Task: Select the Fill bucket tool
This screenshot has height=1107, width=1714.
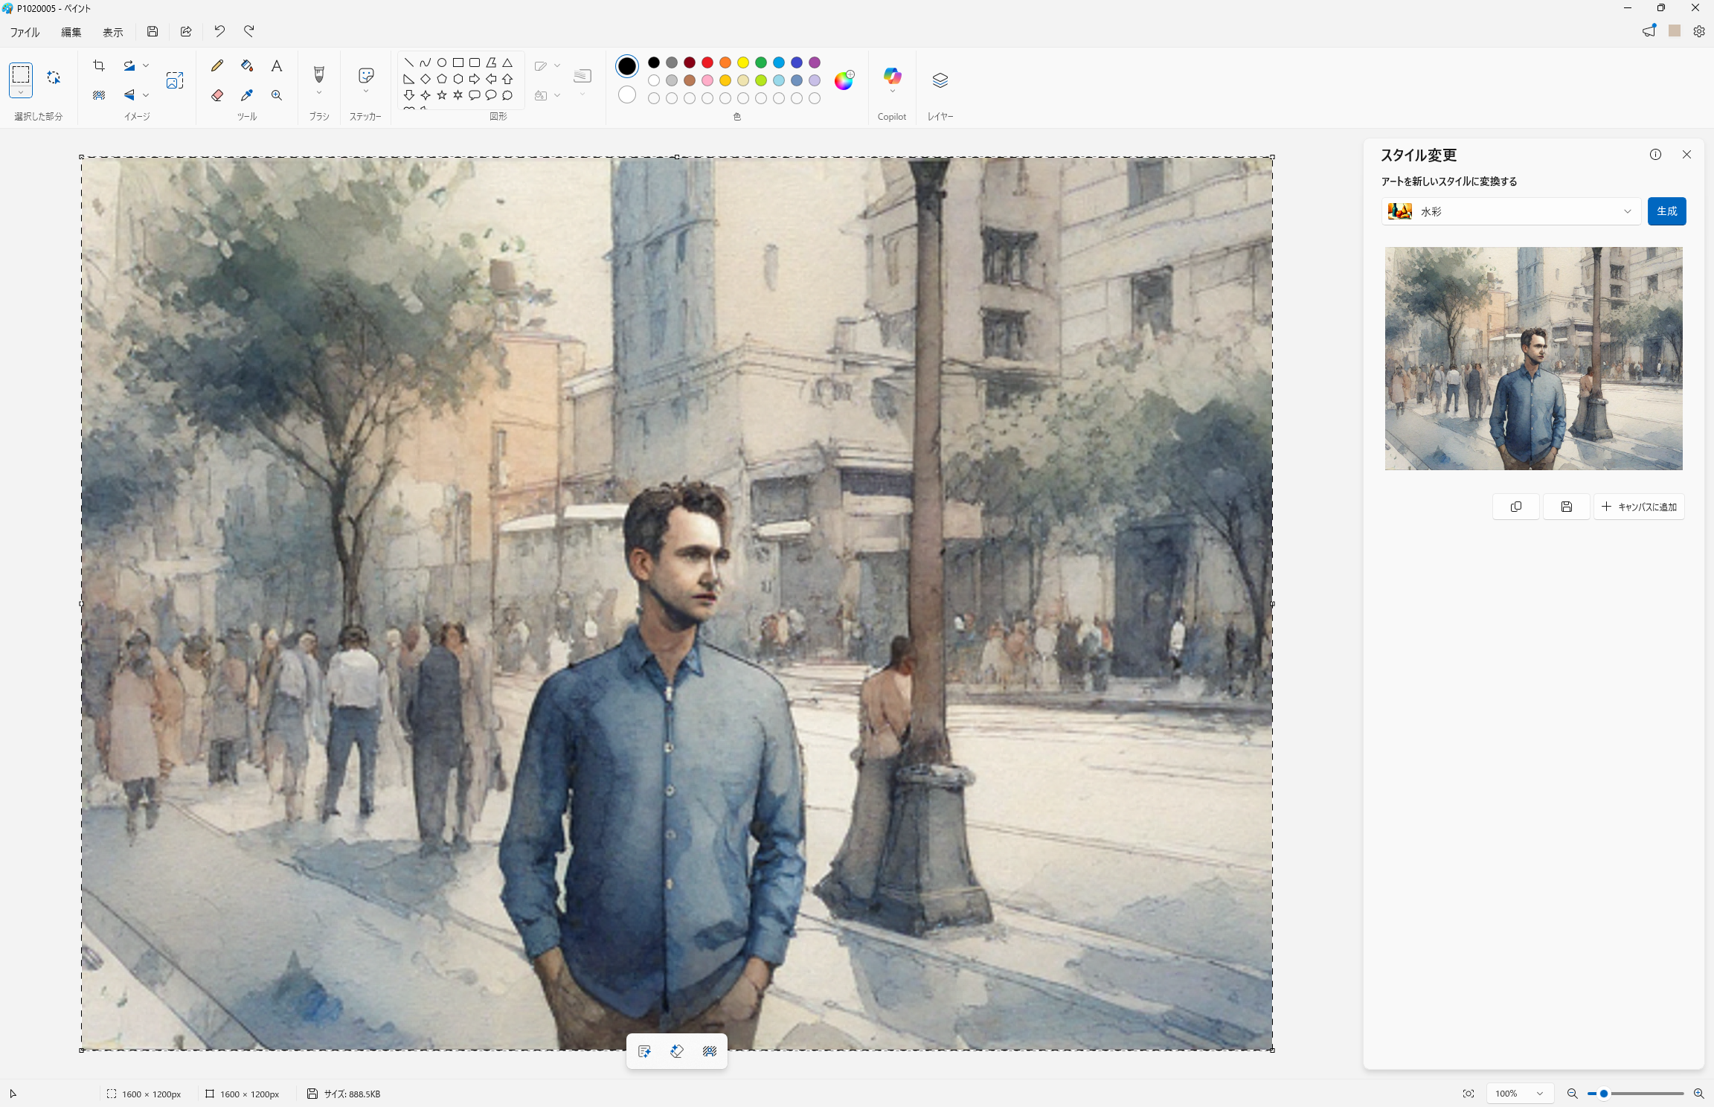Action: point(247,66)
